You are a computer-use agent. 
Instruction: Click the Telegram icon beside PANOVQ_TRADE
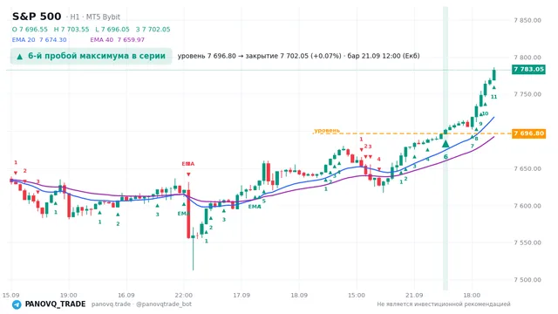(17, 304)
